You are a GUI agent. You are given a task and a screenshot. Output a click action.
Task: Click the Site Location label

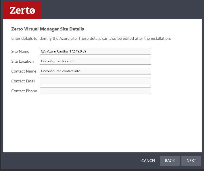(23, 61)
